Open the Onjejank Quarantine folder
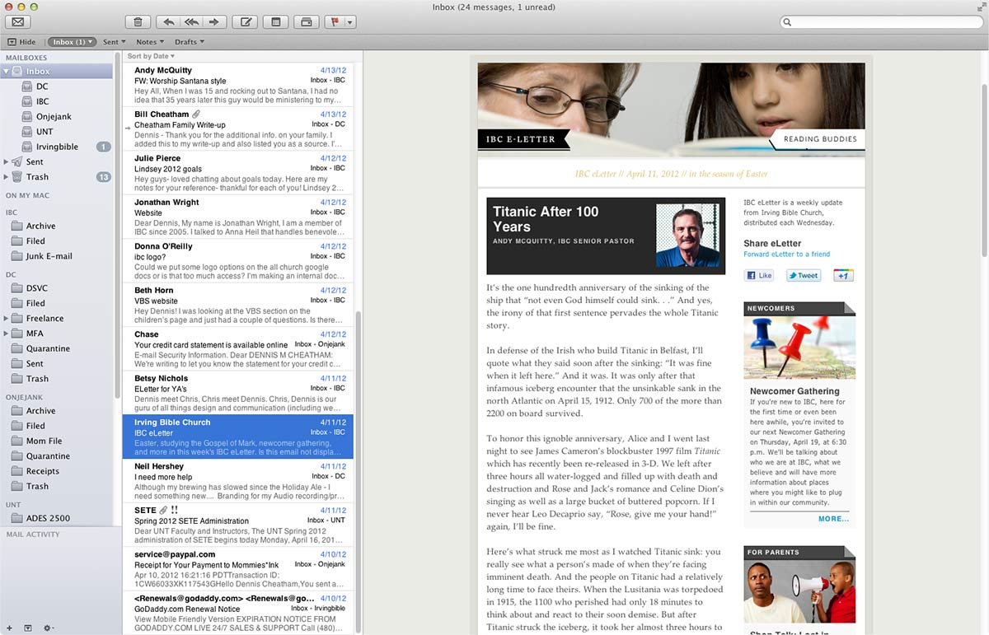The image size is (989, 635). tap(48, 456)
